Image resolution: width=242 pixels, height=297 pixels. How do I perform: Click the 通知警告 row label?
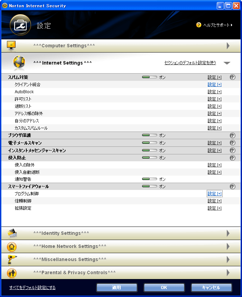point(23,179)
